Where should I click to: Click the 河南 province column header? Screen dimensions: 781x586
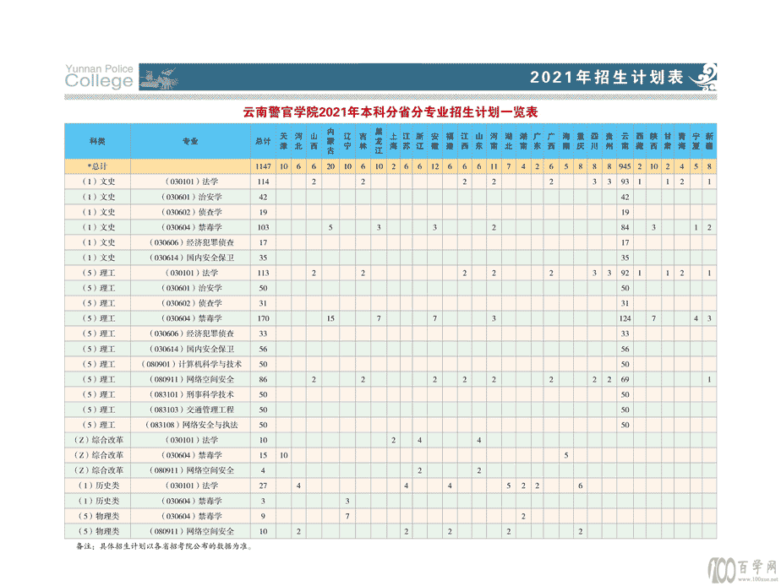[x=494, y=141]
